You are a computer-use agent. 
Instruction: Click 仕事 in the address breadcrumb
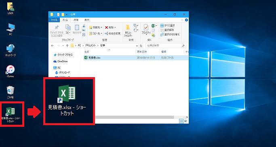coord(103,46)
